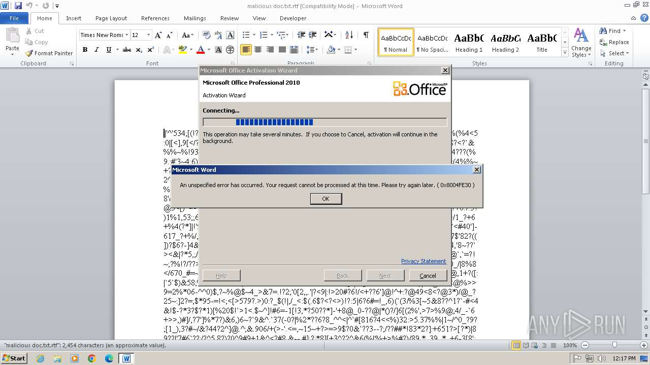
Task: Apply the Heading 1 style
Action: click(x=469, y=42)
